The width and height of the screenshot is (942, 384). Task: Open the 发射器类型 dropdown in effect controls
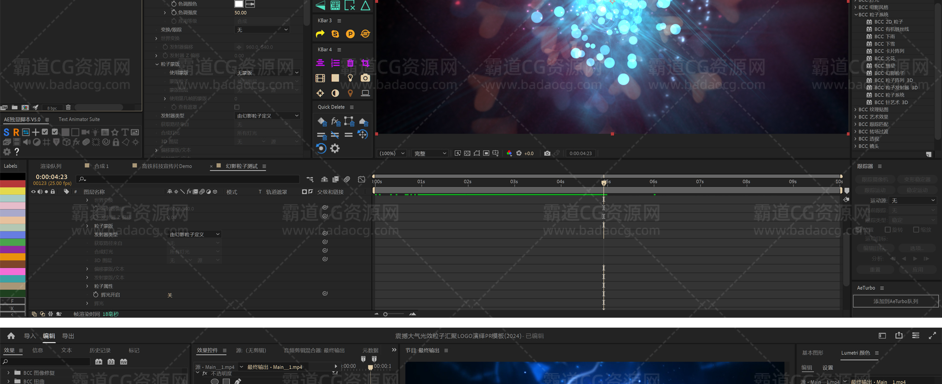(x=267, y=116)
